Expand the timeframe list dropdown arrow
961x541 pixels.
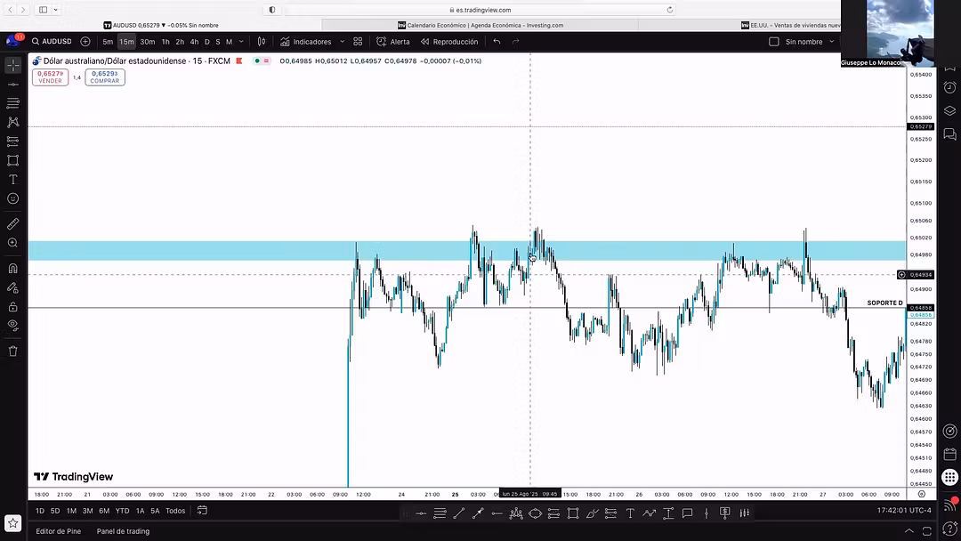click(241, 42)
